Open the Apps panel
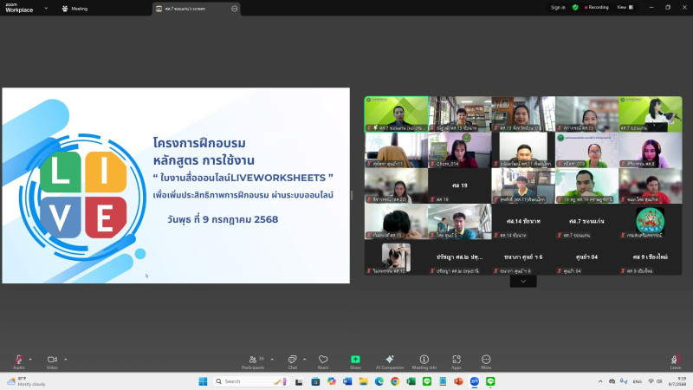The image size is (693, 390). coord(457,361)
